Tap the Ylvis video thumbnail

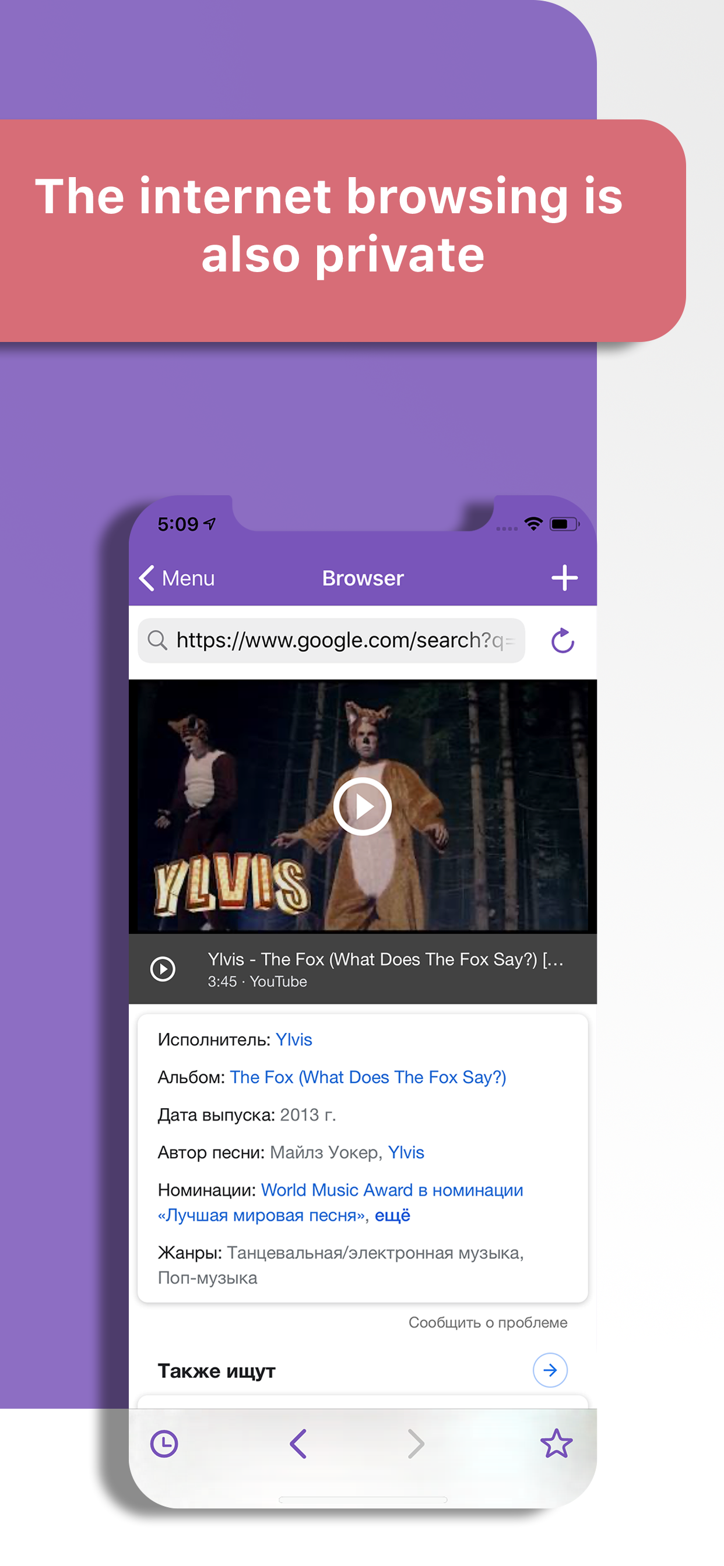tap(363, 807)
